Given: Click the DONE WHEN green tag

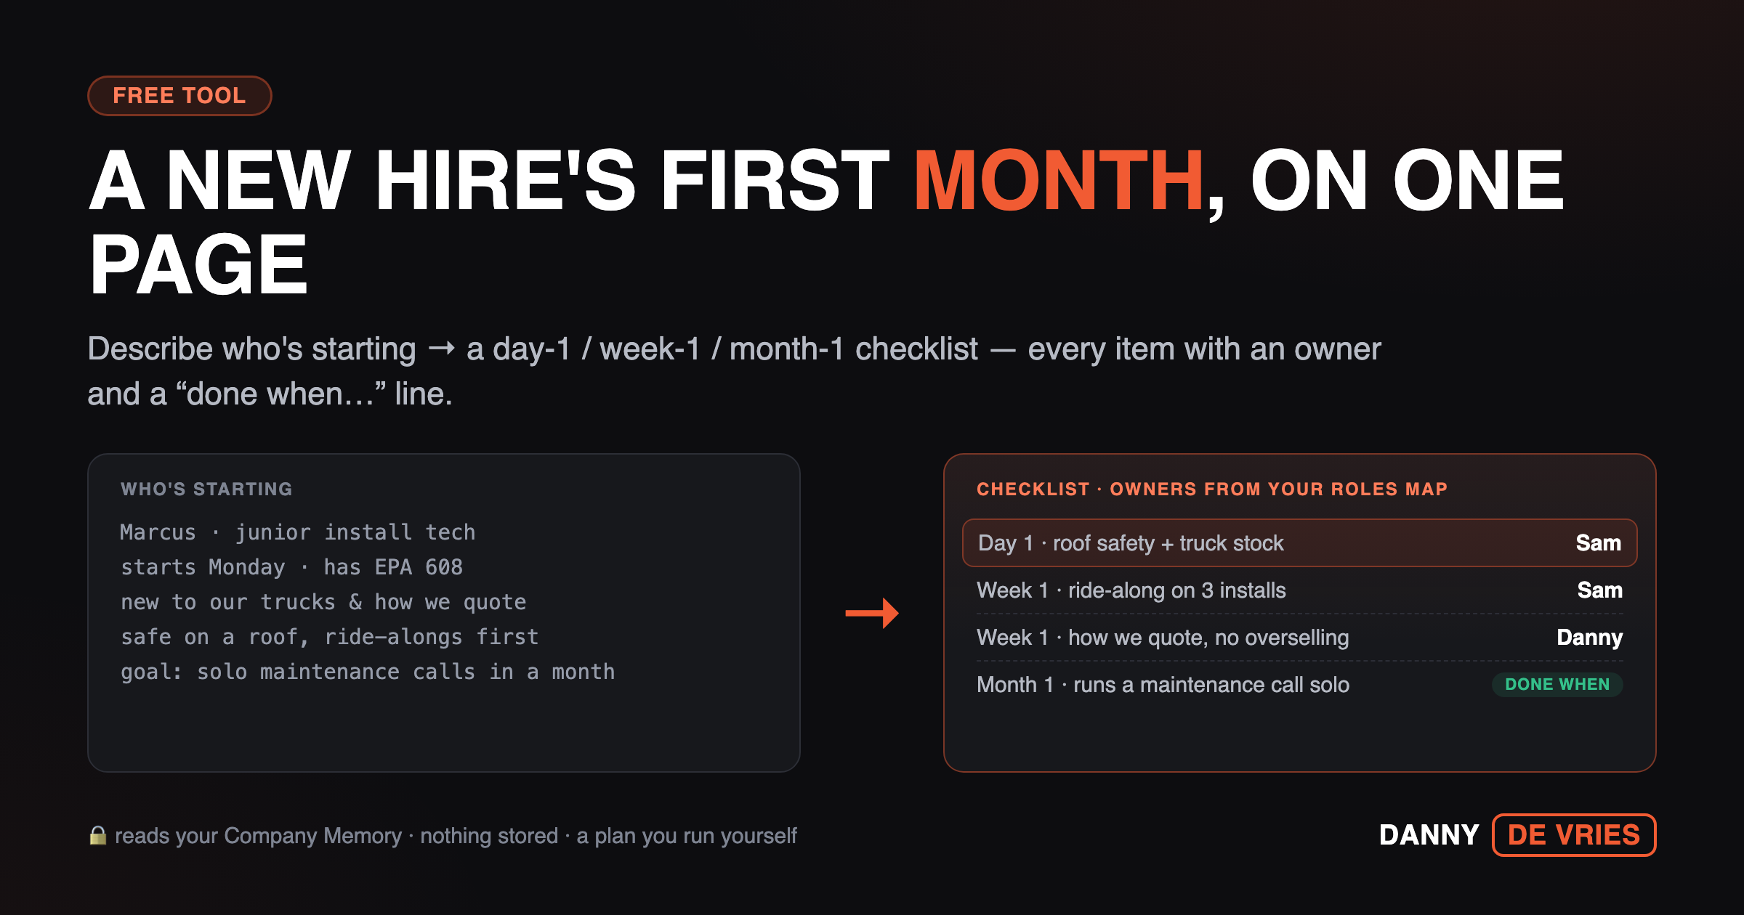Looking at the screenshot, I should (x=1557, y=685).
